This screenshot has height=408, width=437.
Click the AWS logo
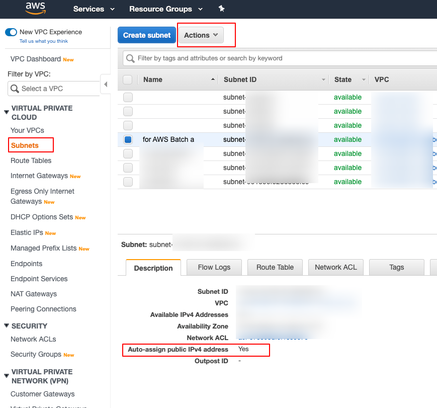click(x=35, y=9)
